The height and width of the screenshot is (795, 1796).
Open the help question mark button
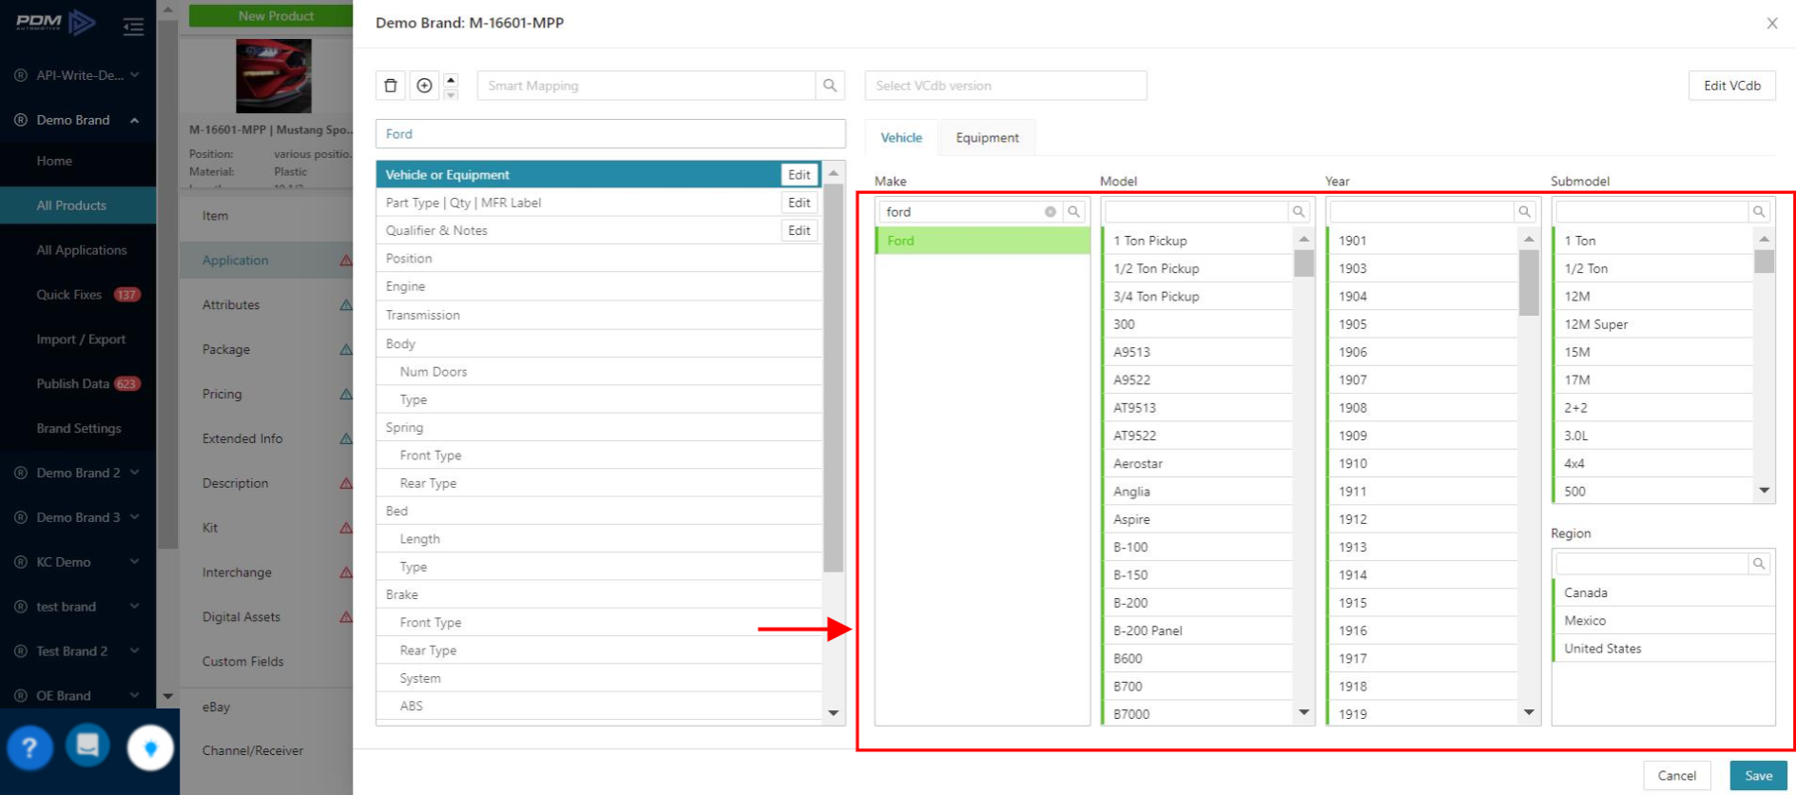point(29,748)
